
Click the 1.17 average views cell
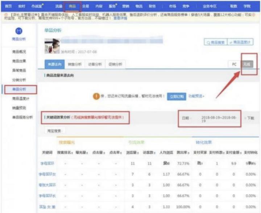coord(166,174)
